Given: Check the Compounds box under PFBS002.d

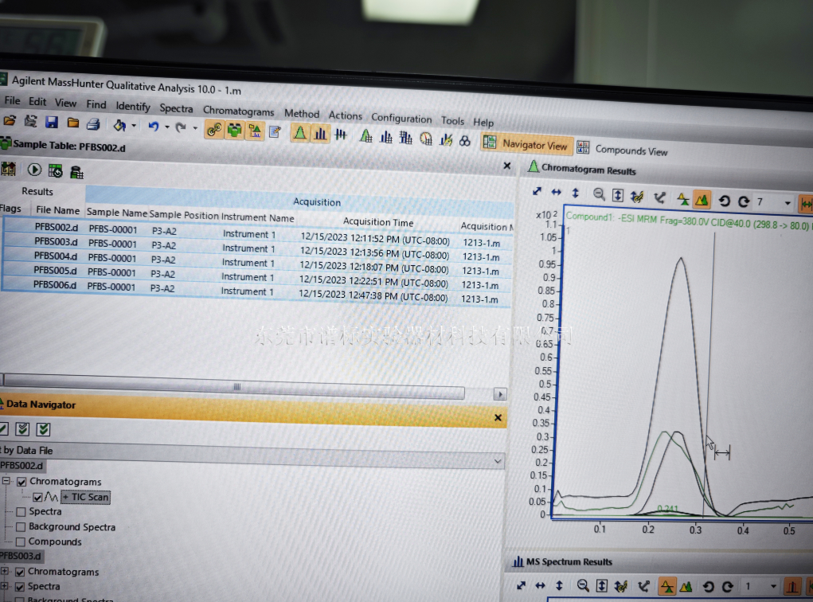Looking at the screenshot, I should coord(21,541).
